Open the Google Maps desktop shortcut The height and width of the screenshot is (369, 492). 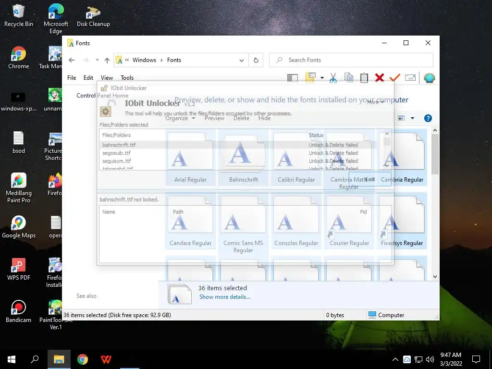[19, 227]
